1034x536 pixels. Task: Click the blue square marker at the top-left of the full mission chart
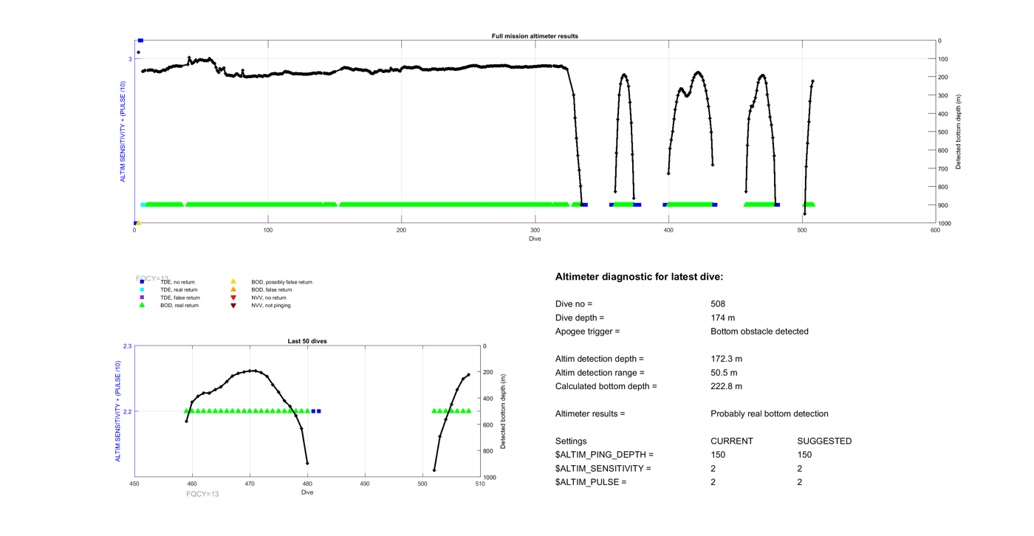tap(140, 41)
